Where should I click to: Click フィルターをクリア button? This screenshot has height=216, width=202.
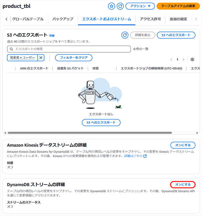[x=74, y=58]
